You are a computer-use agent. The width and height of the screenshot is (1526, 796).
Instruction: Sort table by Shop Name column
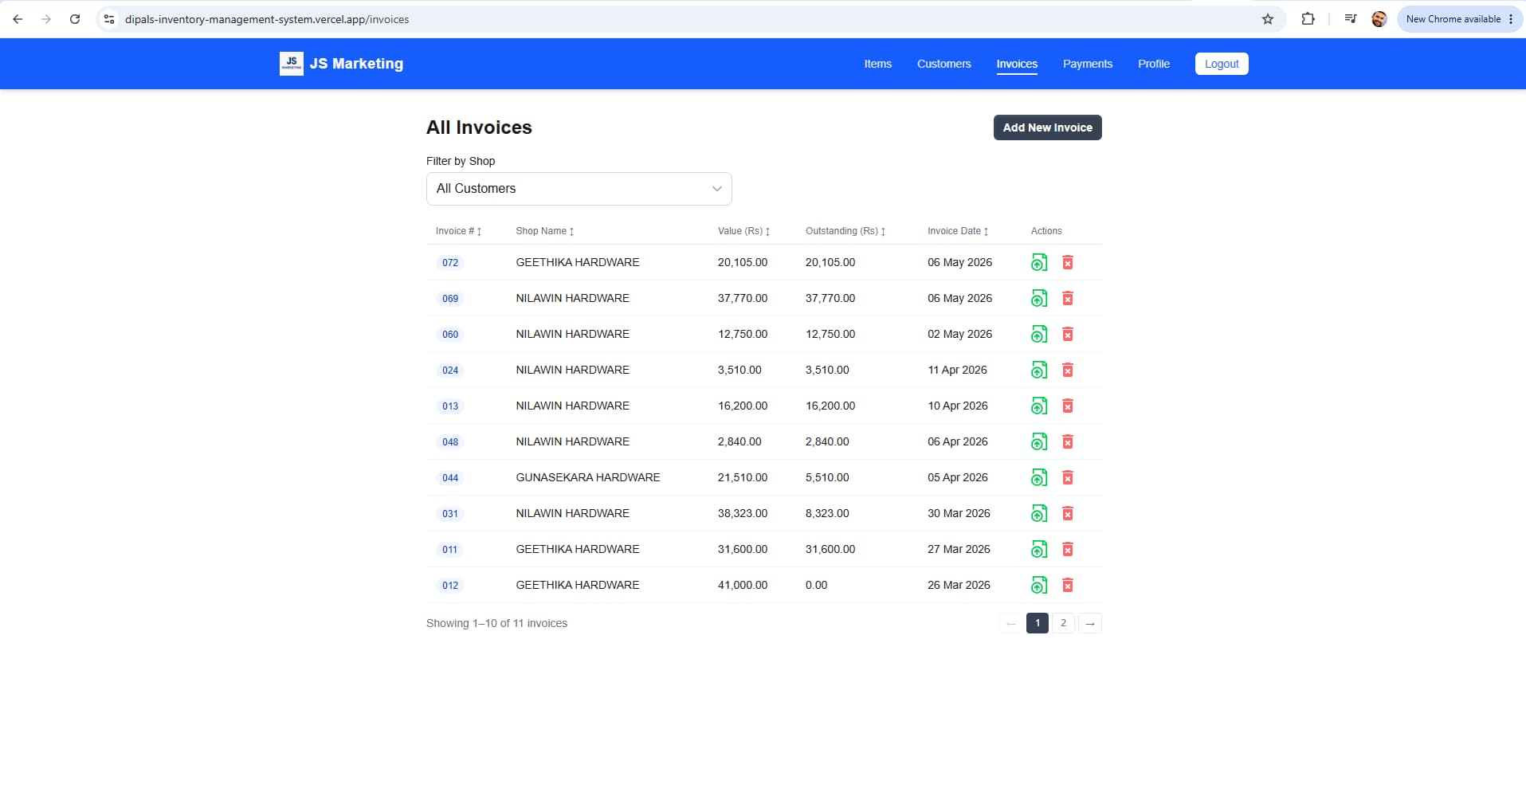tap(545, 231)
